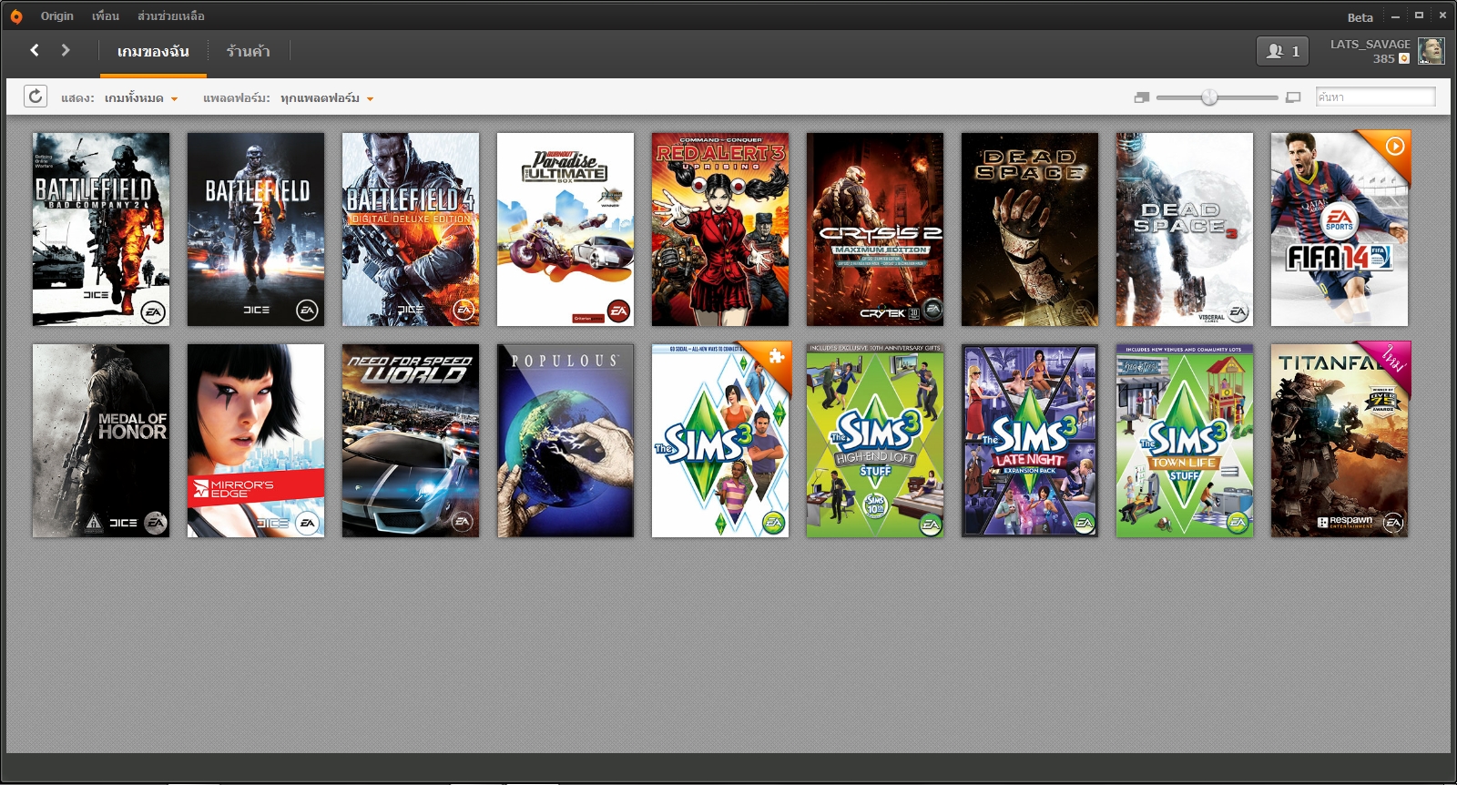Image resolution: width=1457 pixels, height=785 pixels.
Task: Open the เพื่อน (Friends) menu
Action: click(106, 16)
